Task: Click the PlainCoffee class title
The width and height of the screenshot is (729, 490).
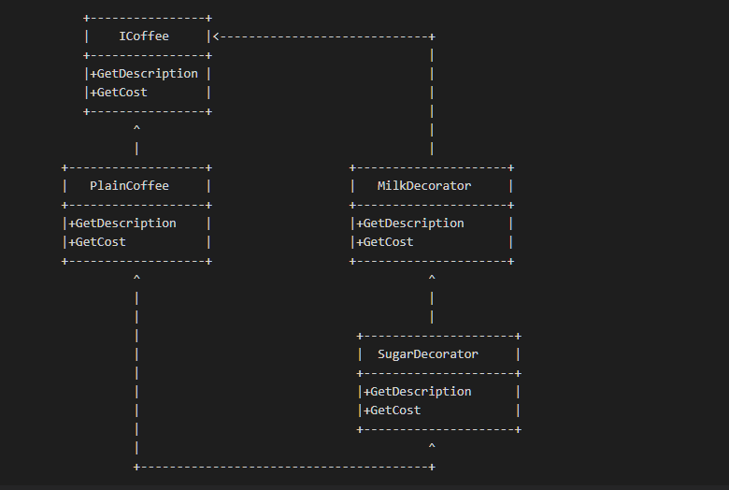Action: tap(129, 186)
